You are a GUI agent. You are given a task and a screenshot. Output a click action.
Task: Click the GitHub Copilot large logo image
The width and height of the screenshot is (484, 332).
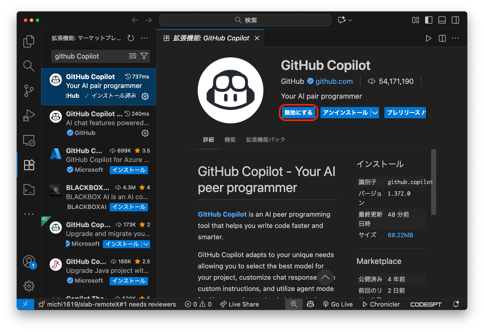click(x=230, y=90)
